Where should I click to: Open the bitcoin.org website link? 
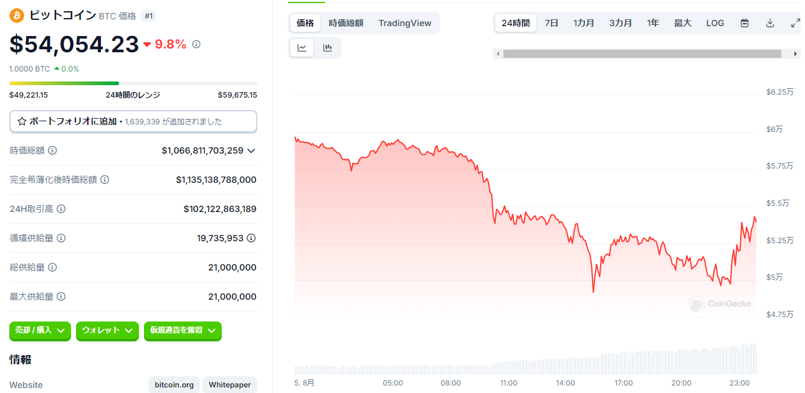click(x=174, y=385)
